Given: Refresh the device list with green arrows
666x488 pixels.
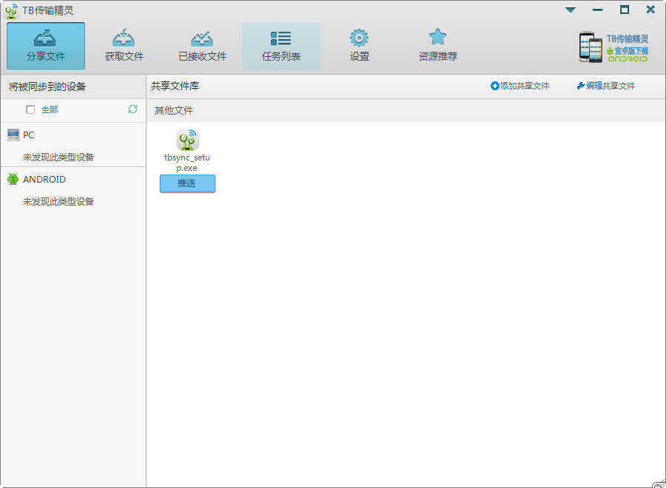Looking at the screenshot, I should pyautogui.click(x=133, y=109).
